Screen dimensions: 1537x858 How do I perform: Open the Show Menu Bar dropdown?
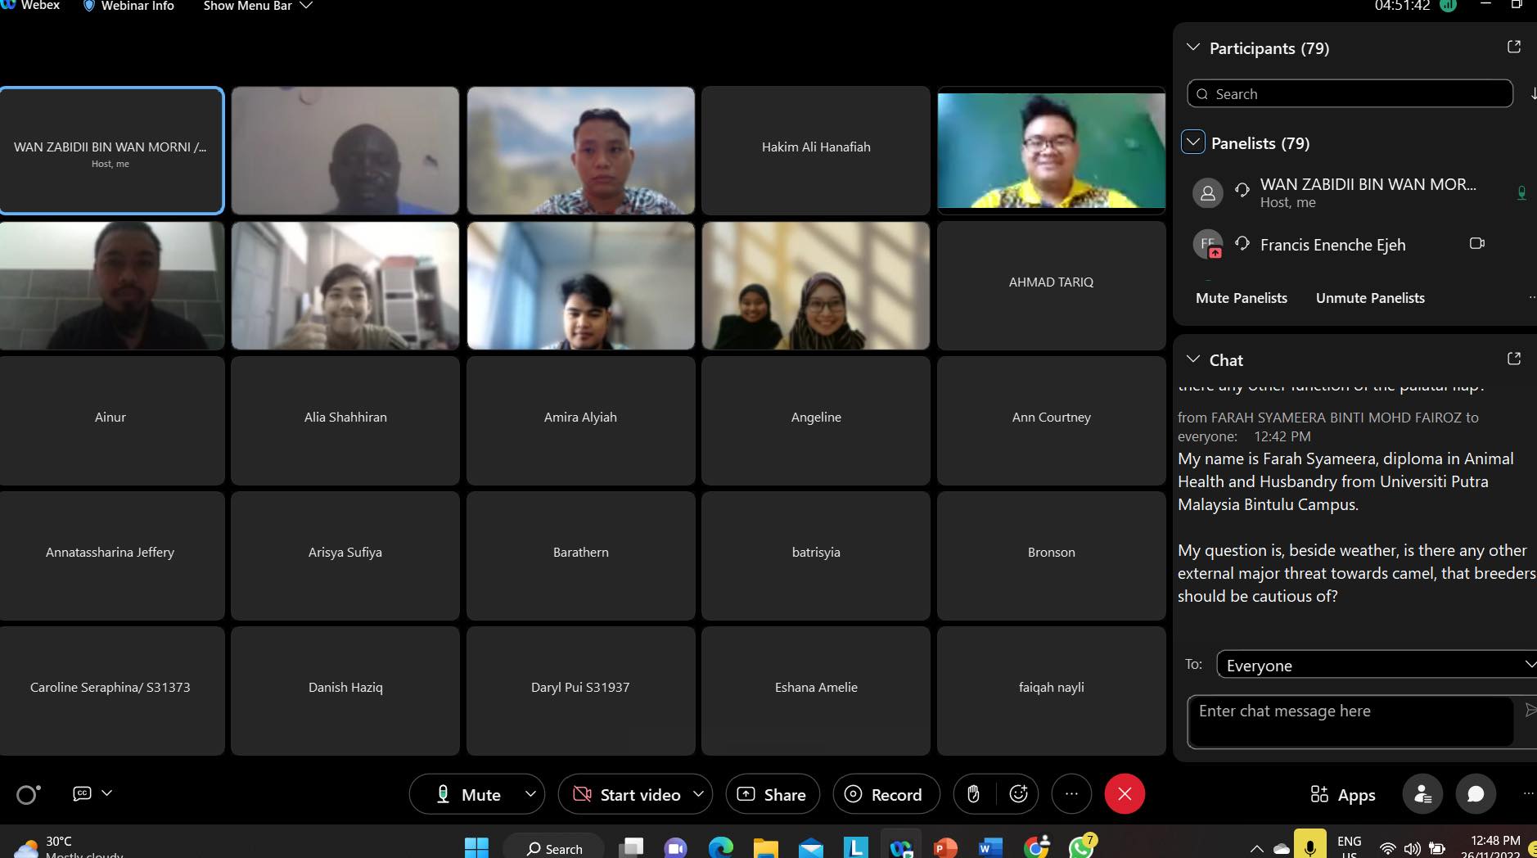[258, 6]
